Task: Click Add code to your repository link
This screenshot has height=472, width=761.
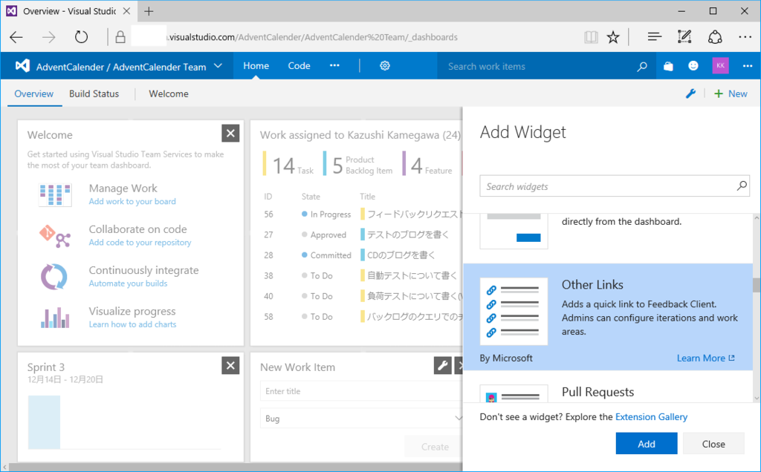Action: [140, 242]
